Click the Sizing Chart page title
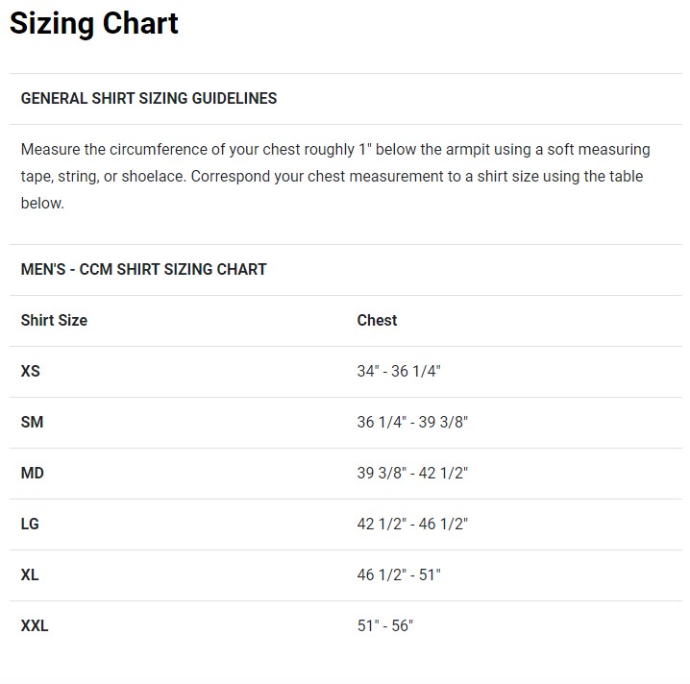 pos(94,24)
